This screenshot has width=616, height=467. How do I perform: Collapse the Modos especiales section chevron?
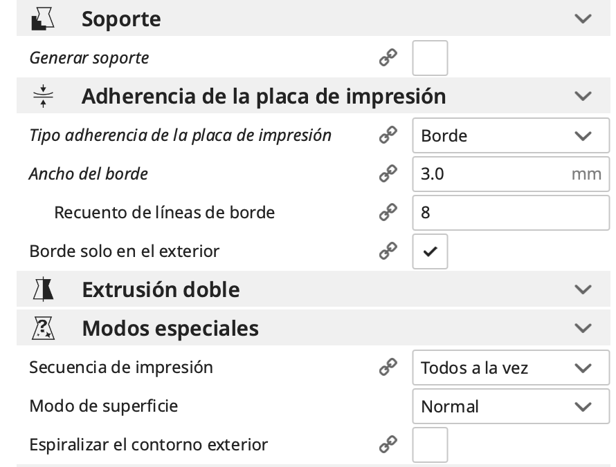[583, 328]
